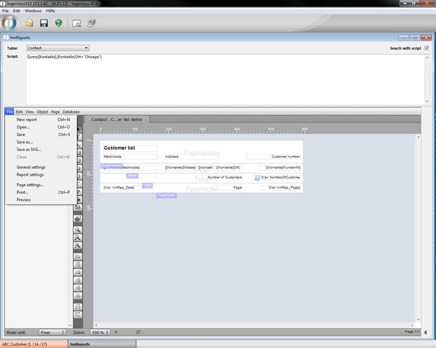
Task: Open the Database menu in report editor
Action: tap(71, 112)
